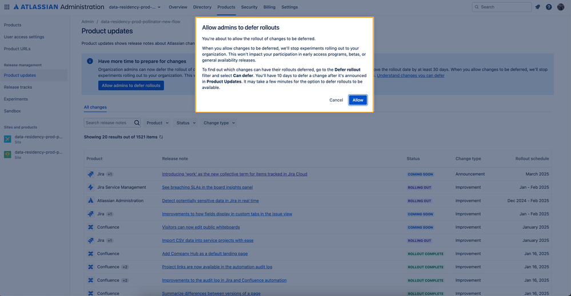Confirm with the Allow button
Image resolution: width=571 pixels, height=296 pixels.
pyautogui.click(x=358, y=100)
